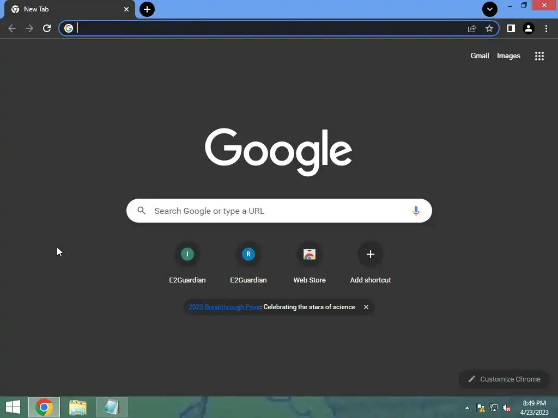Select the New Tab tab
The height and width of the screenshot is (418, 558).
pyautogui.click(x=70, y=9)
